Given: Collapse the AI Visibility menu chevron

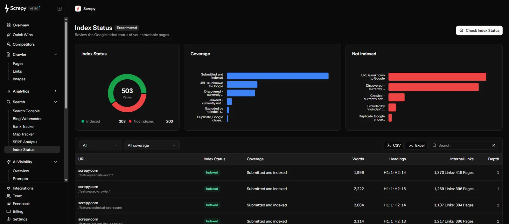Looking at the screenshot, I should (56, 162).
